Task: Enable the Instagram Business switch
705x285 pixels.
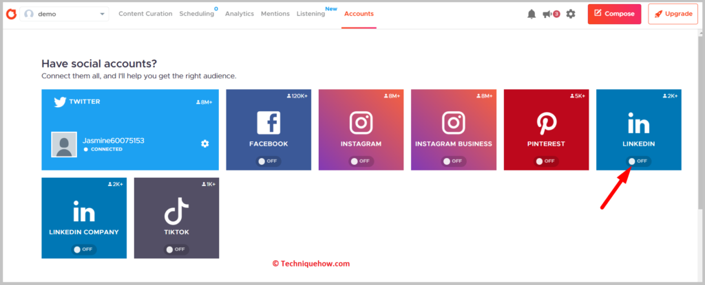Action: pyautogui.click(x=454, y=161)
